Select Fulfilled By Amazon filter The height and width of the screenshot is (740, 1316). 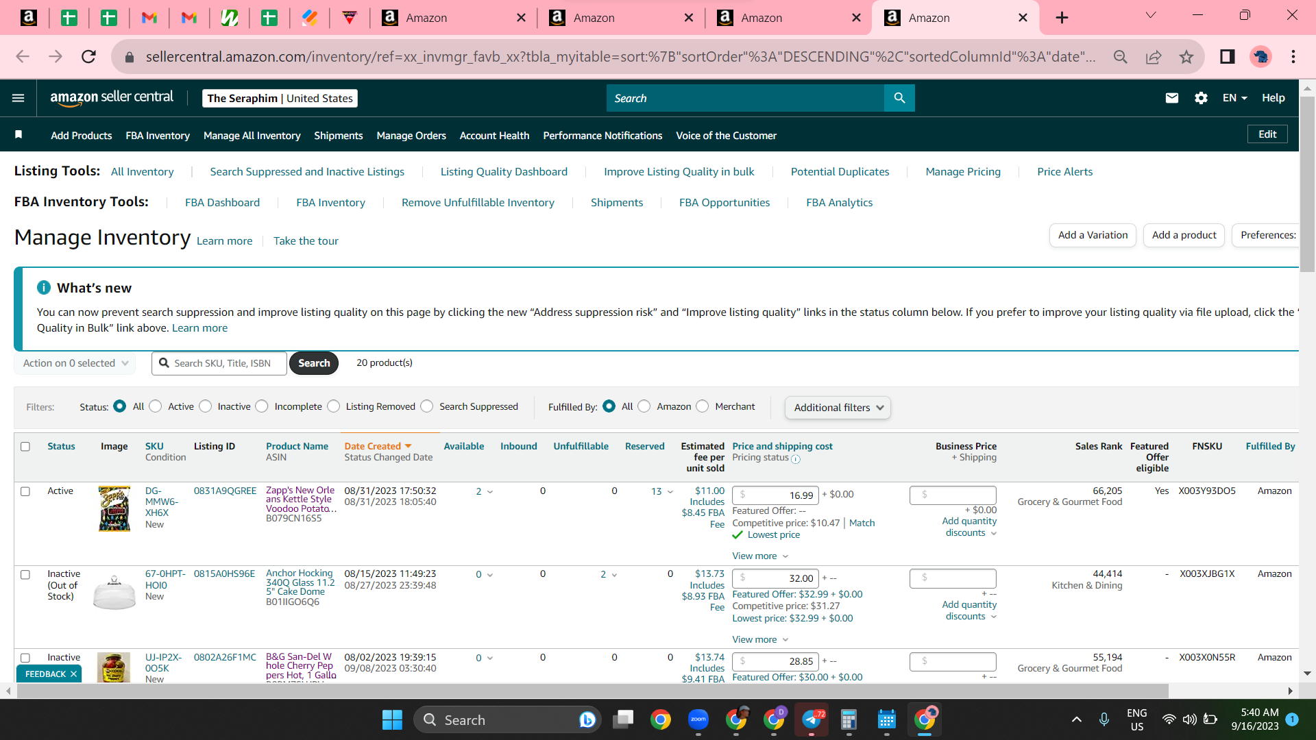pos(644,406)
